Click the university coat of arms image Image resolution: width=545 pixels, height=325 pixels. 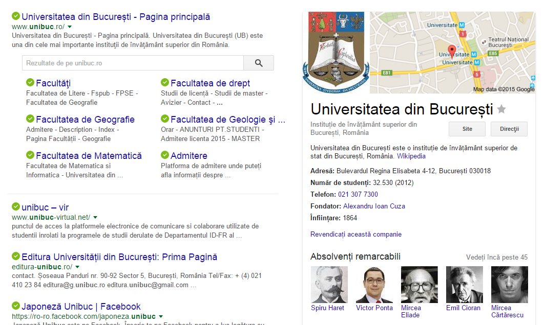(x=336, y=52)
